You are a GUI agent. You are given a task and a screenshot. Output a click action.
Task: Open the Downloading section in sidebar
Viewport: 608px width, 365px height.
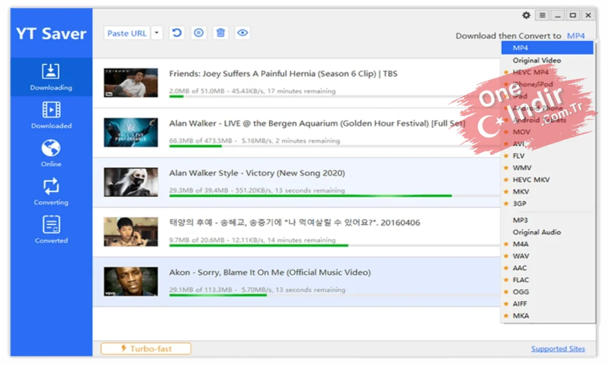click(x=51, y=77)
